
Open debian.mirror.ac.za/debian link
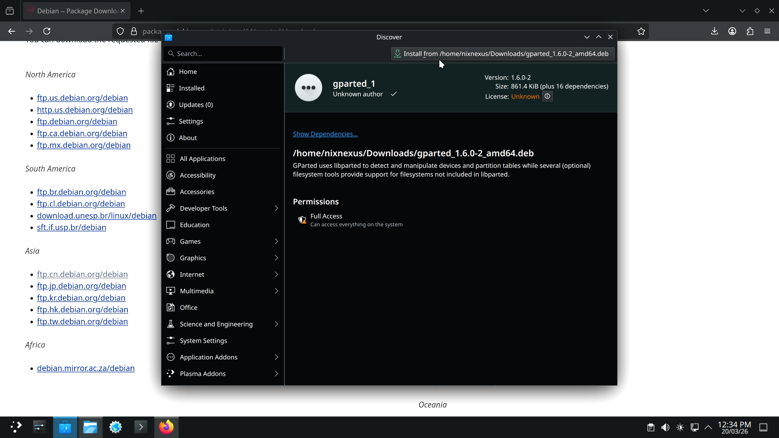pyautogui.click(x=86, y=368)
